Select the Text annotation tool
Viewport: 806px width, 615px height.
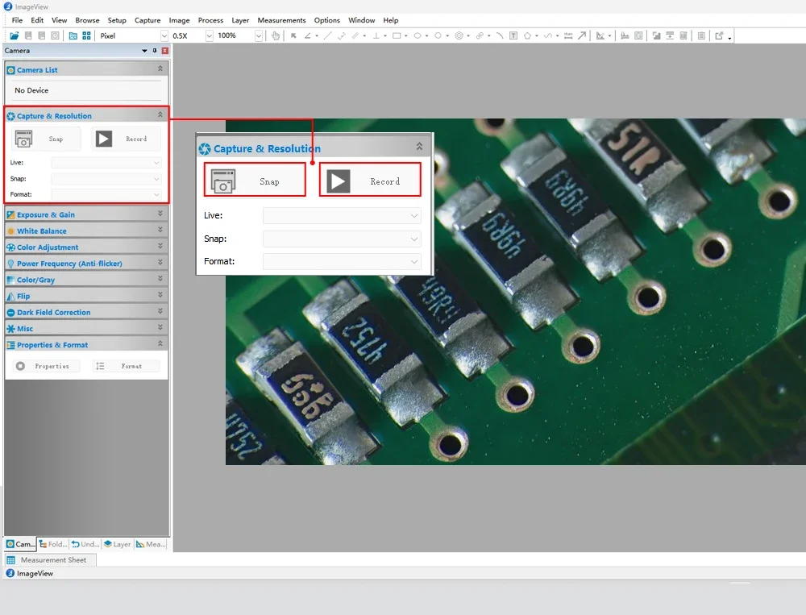513,35
